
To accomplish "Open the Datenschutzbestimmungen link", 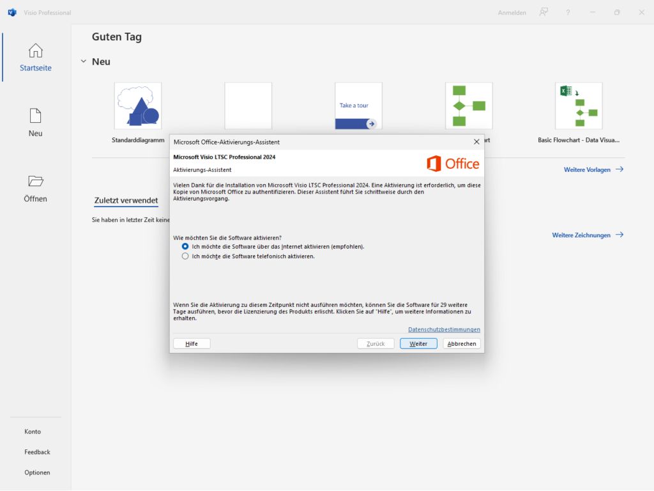I will click(444, 329).
